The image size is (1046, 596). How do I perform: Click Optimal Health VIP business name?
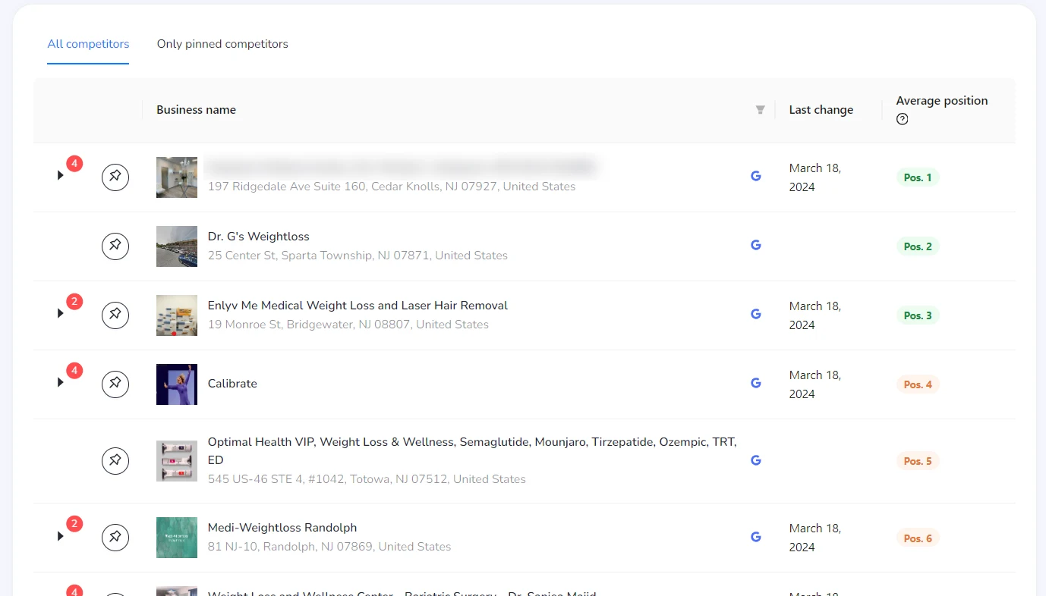(x=472, y=450)
